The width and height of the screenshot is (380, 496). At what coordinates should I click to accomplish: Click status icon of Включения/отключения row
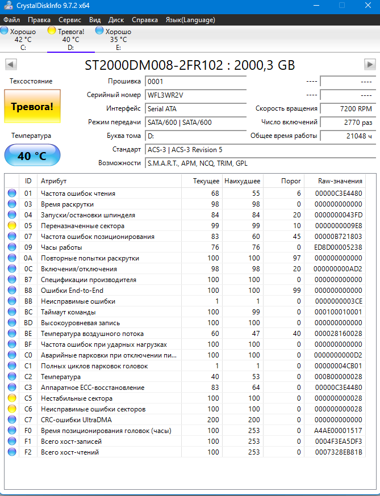pyautogui.click(x=12, y=268)
